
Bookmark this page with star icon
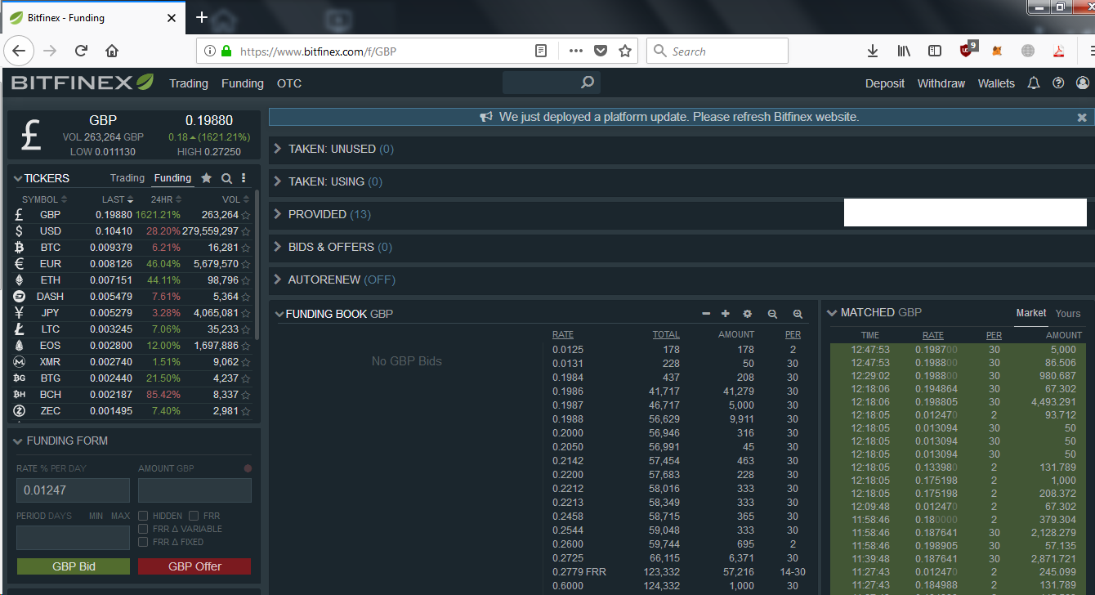pyautogui.click(x=625, y=51)
